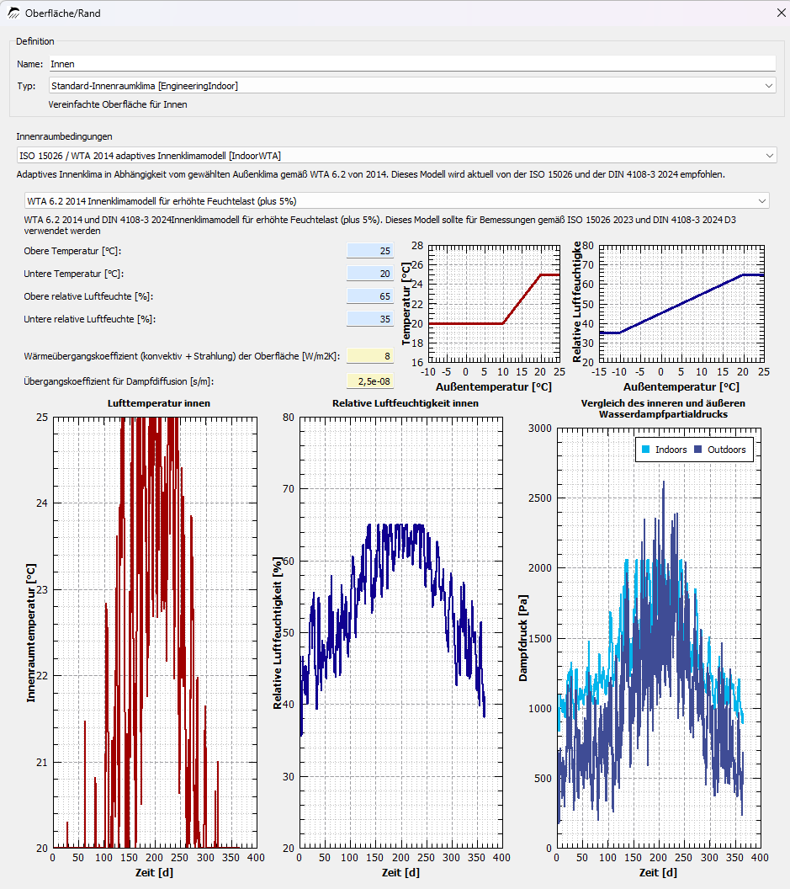Click the Obere relative Luftfeuchte value field
This screenshot has height=889, width=790.
tap(370, 296)
